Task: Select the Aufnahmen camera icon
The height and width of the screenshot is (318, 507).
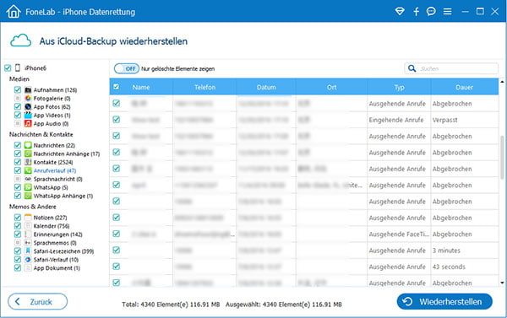Action: pyautogui.click(x=28, y=89)
